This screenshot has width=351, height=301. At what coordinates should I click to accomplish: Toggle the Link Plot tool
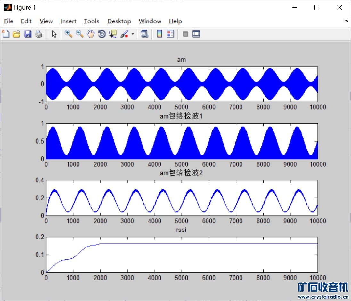coord(144,34)
